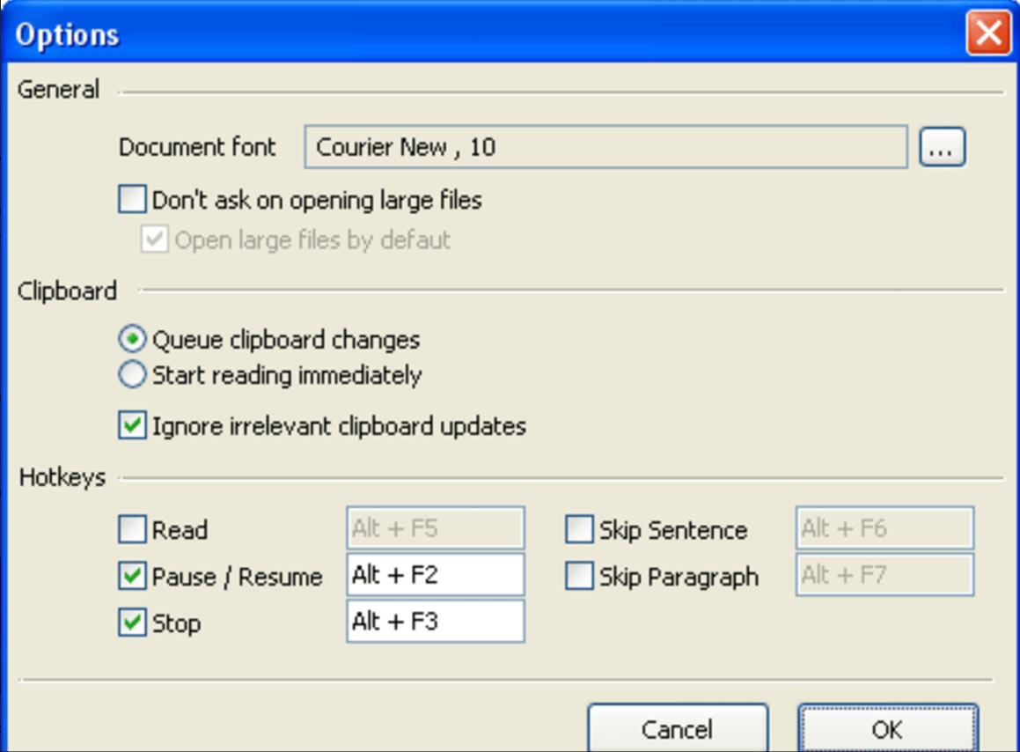This screenshot has height=752, width=1020.
Task: Enable the Read hotkey checkbox
Action: pos(132,529)
